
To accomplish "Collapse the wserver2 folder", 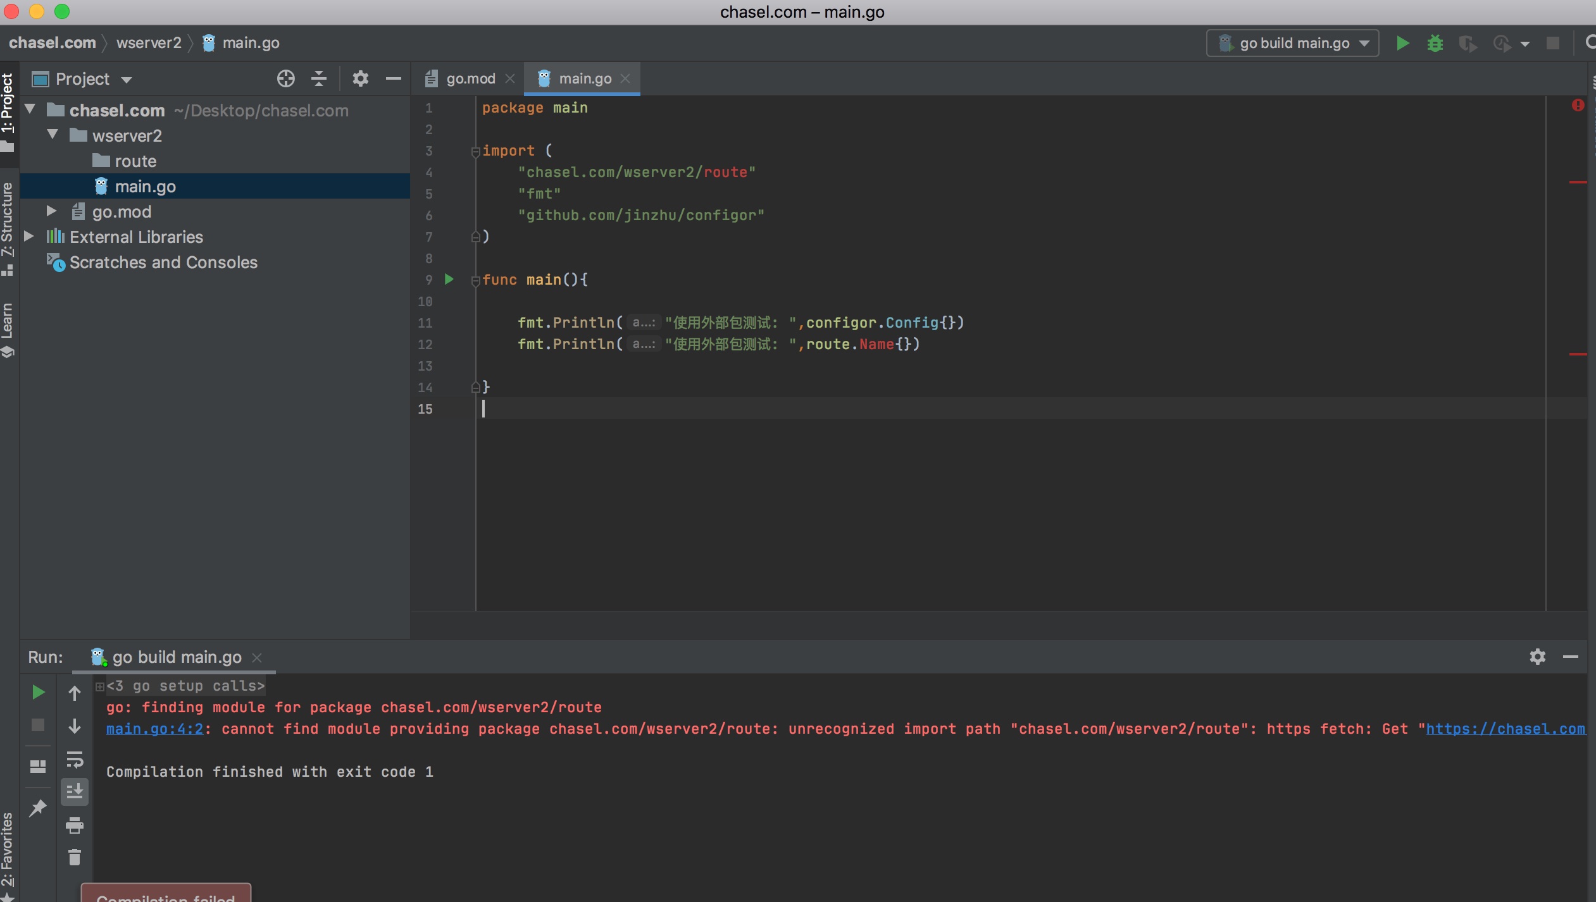I will coord(53,135).
